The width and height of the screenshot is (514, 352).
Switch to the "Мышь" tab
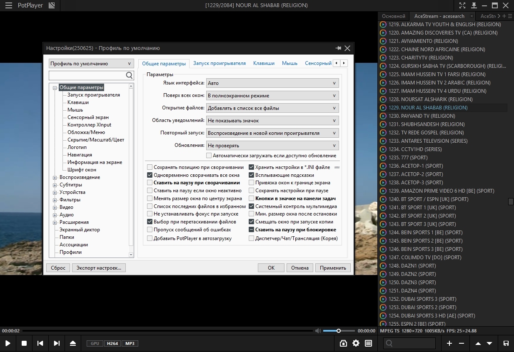(289, 63)
